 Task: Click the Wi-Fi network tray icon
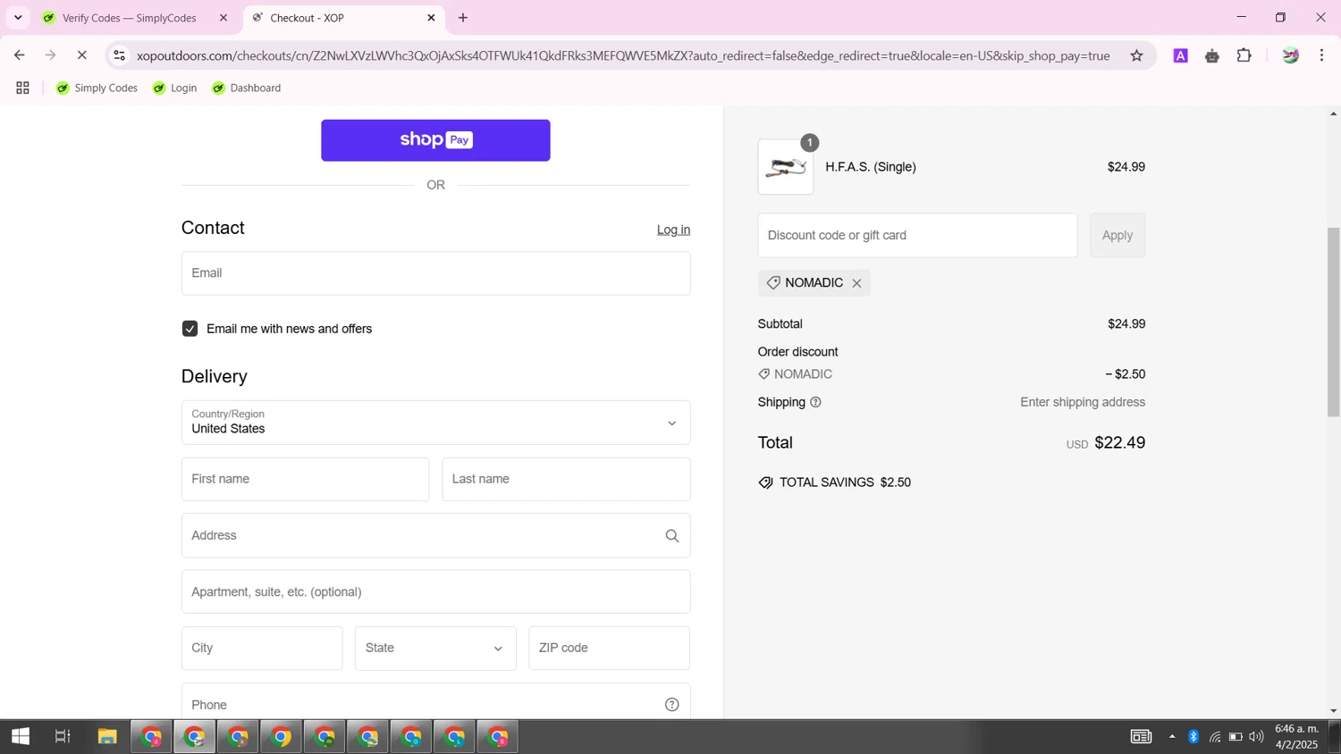tap(1215, 737)
